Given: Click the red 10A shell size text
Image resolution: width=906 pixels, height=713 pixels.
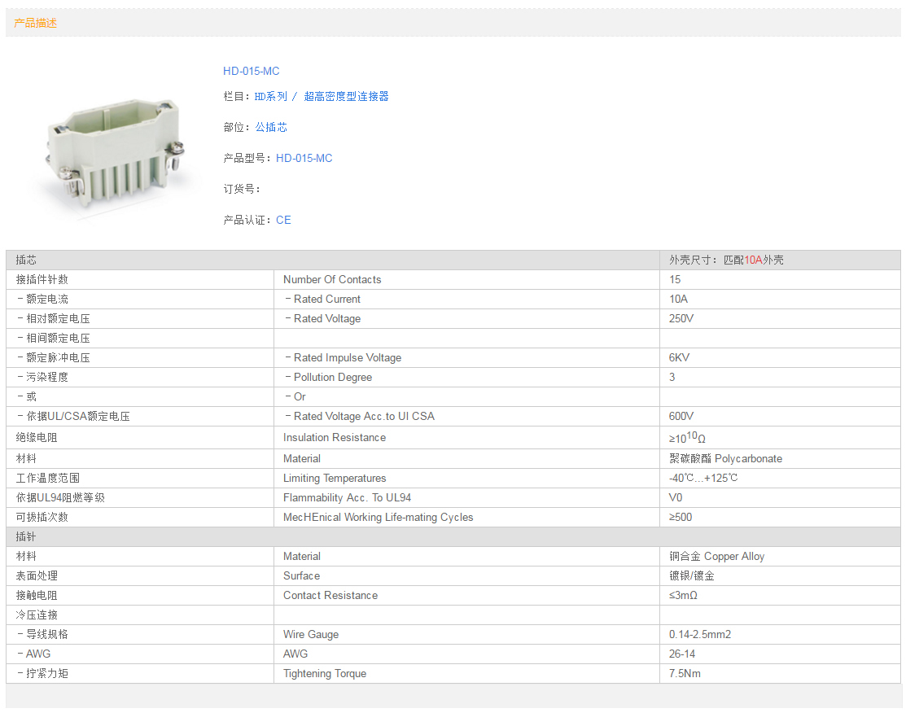Looking at the screenshot, I should (x=753, y=260).
